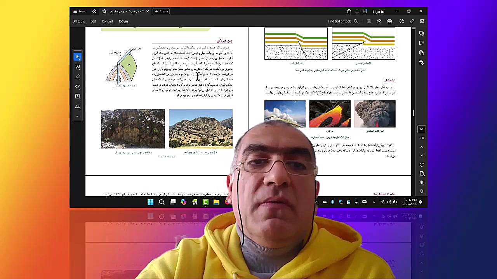This screenshot has height=279, width=497.
Task: Switch to the Edit tab
Action: 93,21
